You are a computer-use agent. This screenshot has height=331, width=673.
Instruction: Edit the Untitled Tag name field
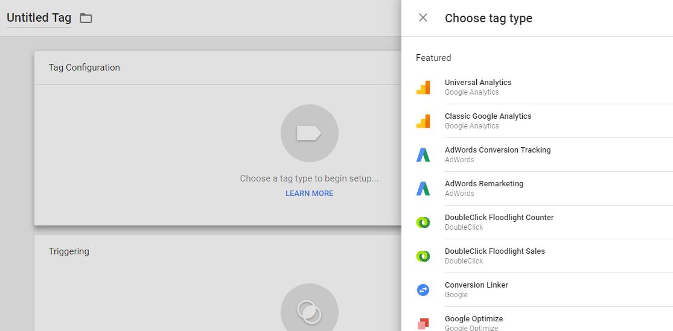tap(39, 18)
